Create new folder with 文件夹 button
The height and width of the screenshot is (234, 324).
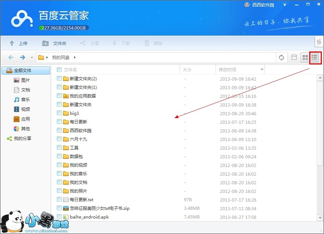pyautogui.click(x=54, y=43)
